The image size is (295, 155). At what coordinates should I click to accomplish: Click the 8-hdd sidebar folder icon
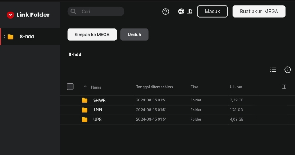[x=11, y=37]
